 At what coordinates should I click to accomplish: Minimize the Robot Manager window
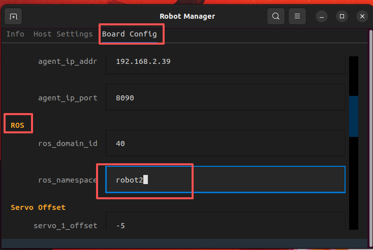pyautogui.click(x=322, y=16)
